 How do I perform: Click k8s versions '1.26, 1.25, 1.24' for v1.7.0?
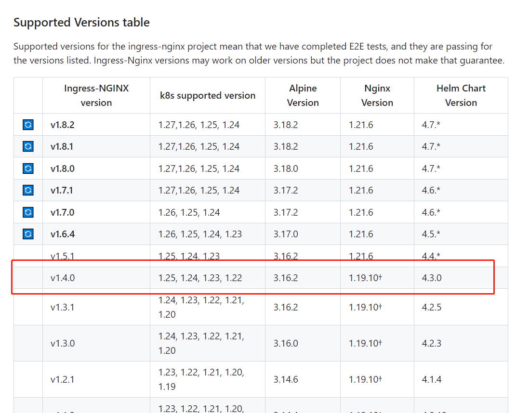point(207,212)
